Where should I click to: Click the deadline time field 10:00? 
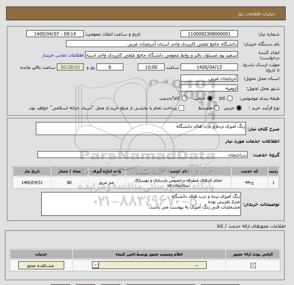[x=151, y=67]
